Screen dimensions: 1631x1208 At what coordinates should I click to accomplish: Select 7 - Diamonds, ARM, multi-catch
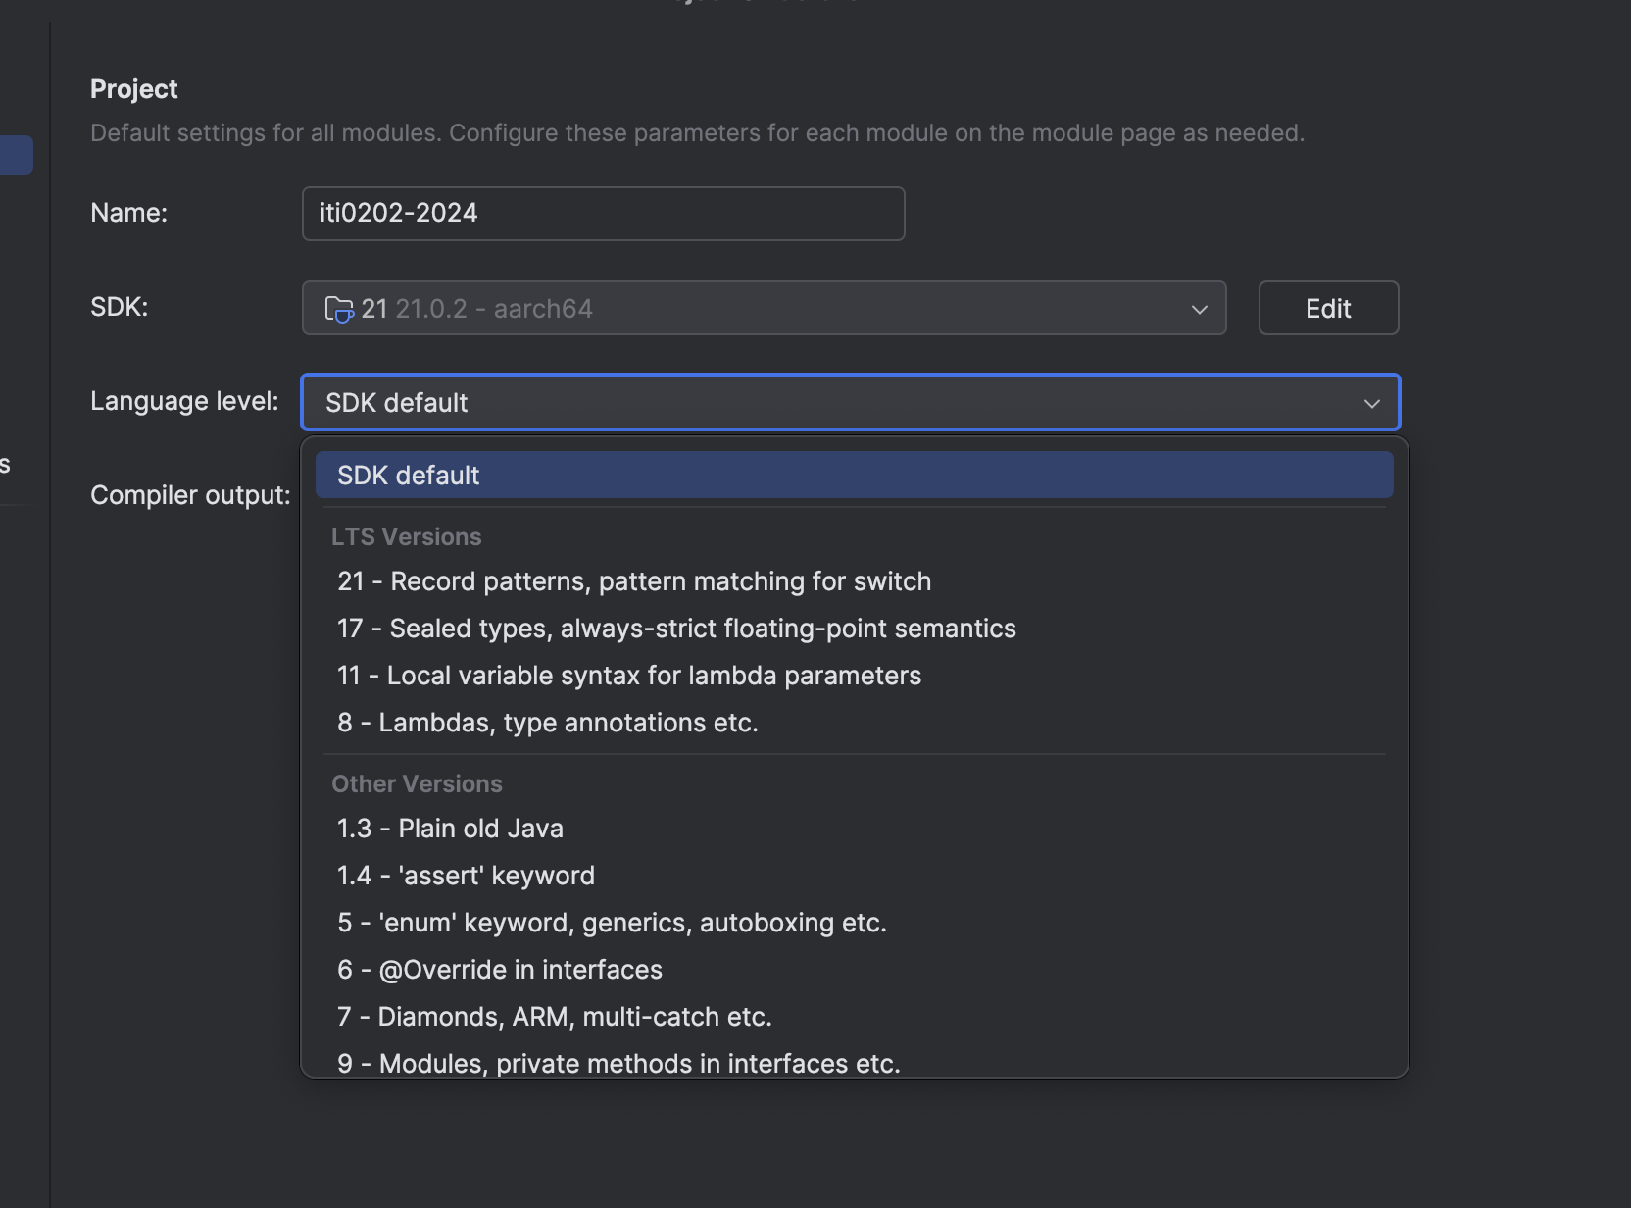click(x=854, y=1017)
